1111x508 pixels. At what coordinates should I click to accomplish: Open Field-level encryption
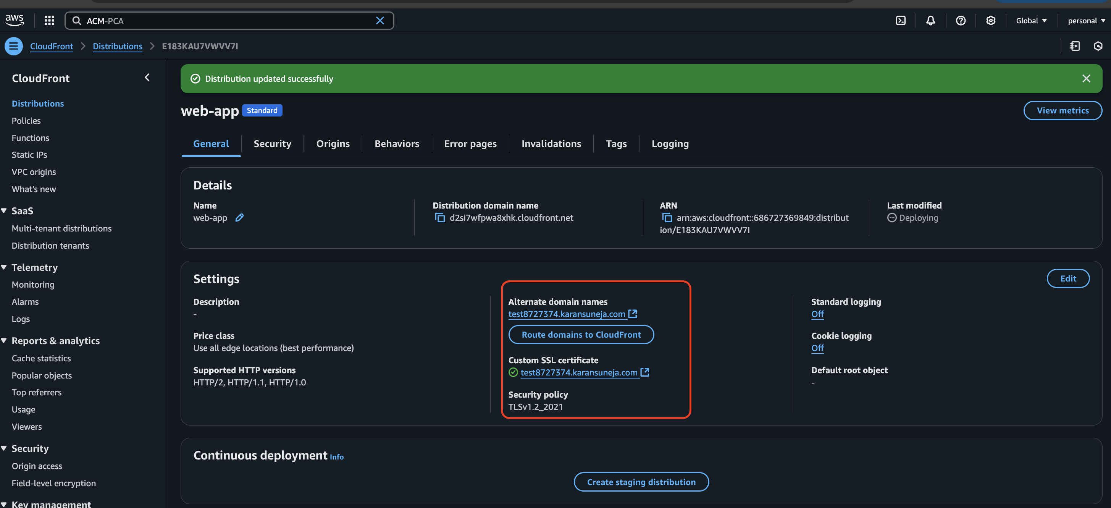[x=53, y=484]
